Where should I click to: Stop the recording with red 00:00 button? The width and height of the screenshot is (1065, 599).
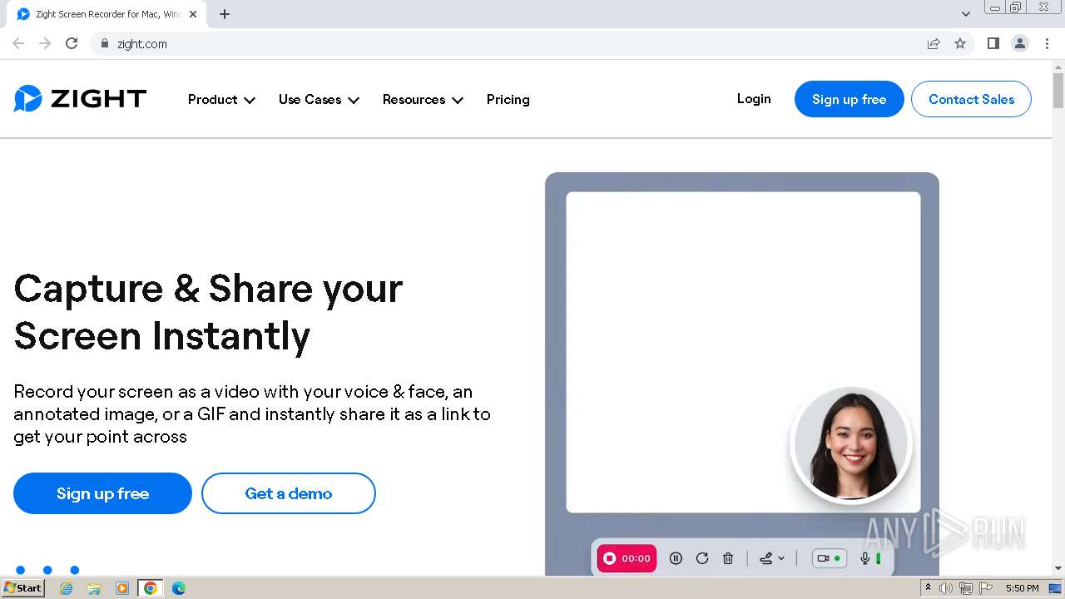627,558
